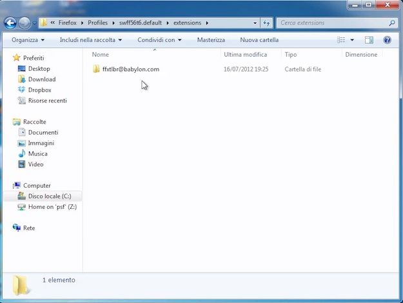
Task: Open Musica library
Action: click(x=38, y=153)
